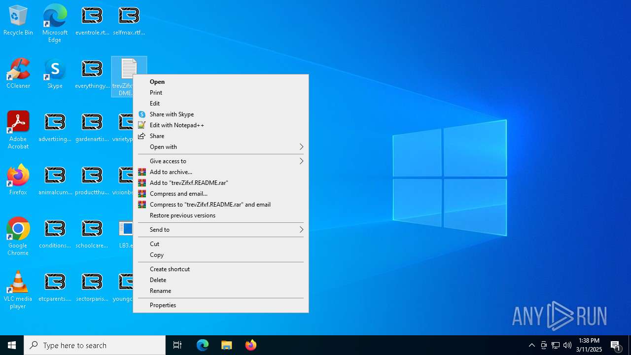631x355 pixels.
Task: Select the sectorparis desktop file
Action: pyautogui.click(x=92, y=287)
